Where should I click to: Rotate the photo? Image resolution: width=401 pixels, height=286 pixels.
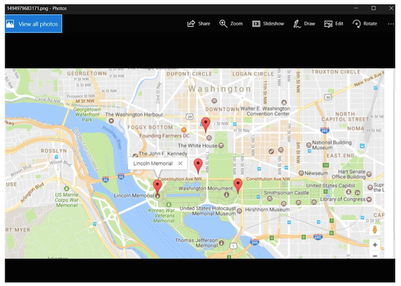365,24
